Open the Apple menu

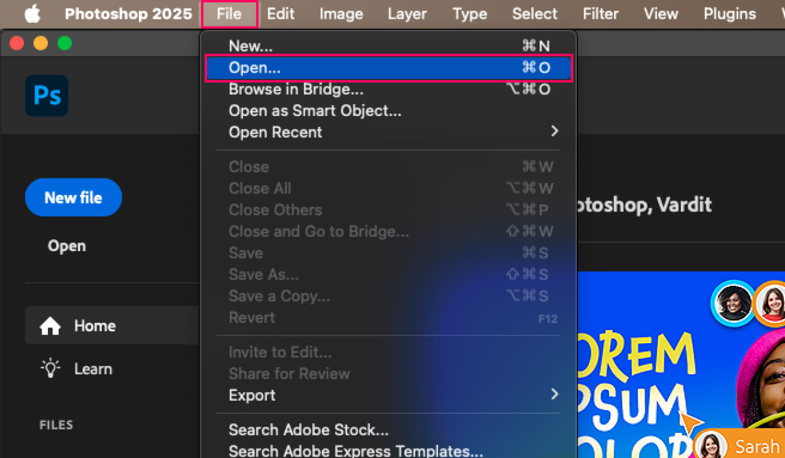point(32,13)
